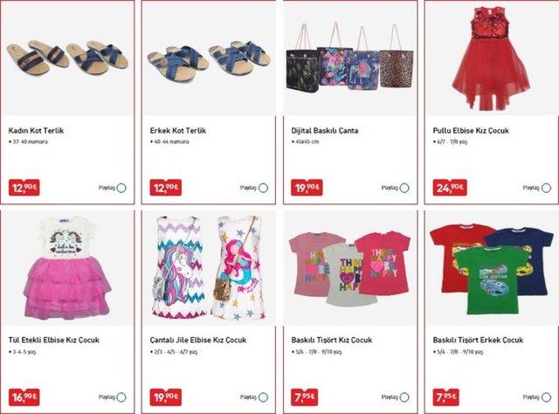Toggle Paylaş circle for Tül Etekli Elbise
Screen dimensions: 559x414
click(121, 397)
